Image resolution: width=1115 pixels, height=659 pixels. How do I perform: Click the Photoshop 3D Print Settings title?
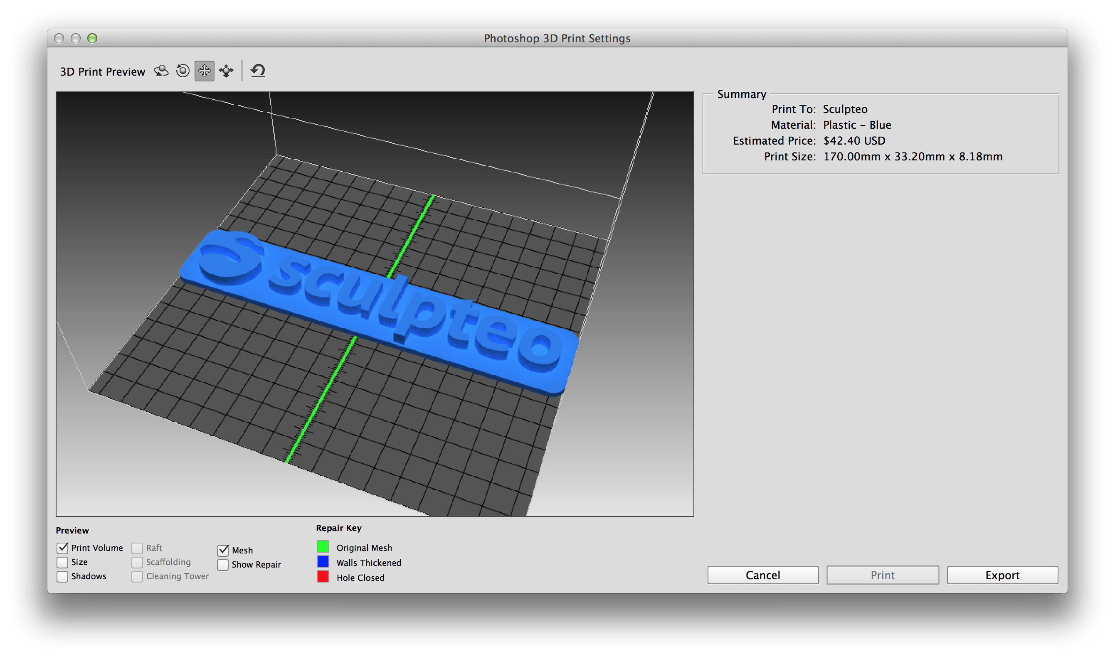point(557,39)
